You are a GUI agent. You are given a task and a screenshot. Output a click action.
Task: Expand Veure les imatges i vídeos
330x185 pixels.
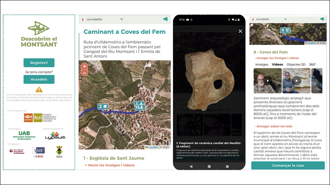[110, 165]
